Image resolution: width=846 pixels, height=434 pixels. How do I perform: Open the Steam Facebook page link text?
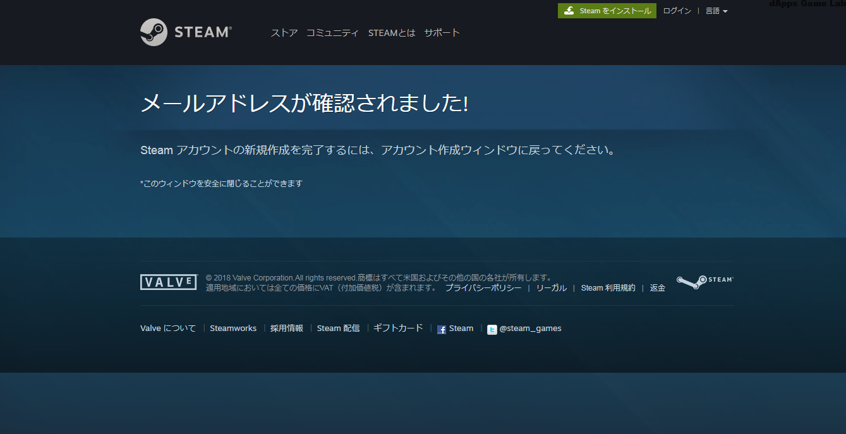(x=461, y=329)
